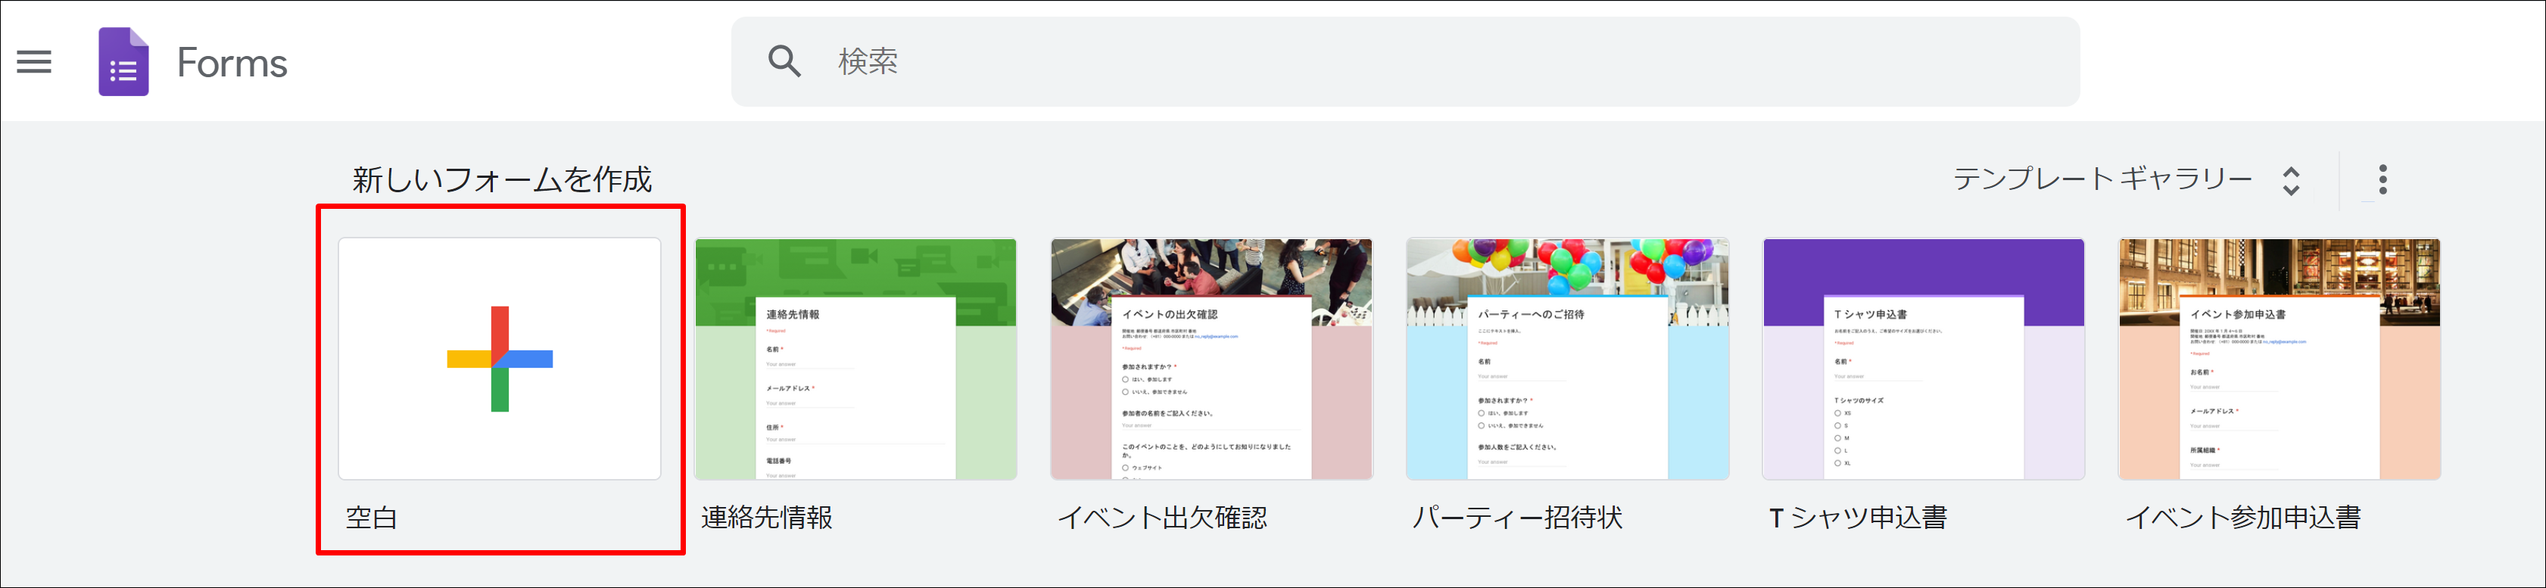Click the T シャツ申込書 label
Viewport: 2546px width, 588px height.
coord(1858,518)
